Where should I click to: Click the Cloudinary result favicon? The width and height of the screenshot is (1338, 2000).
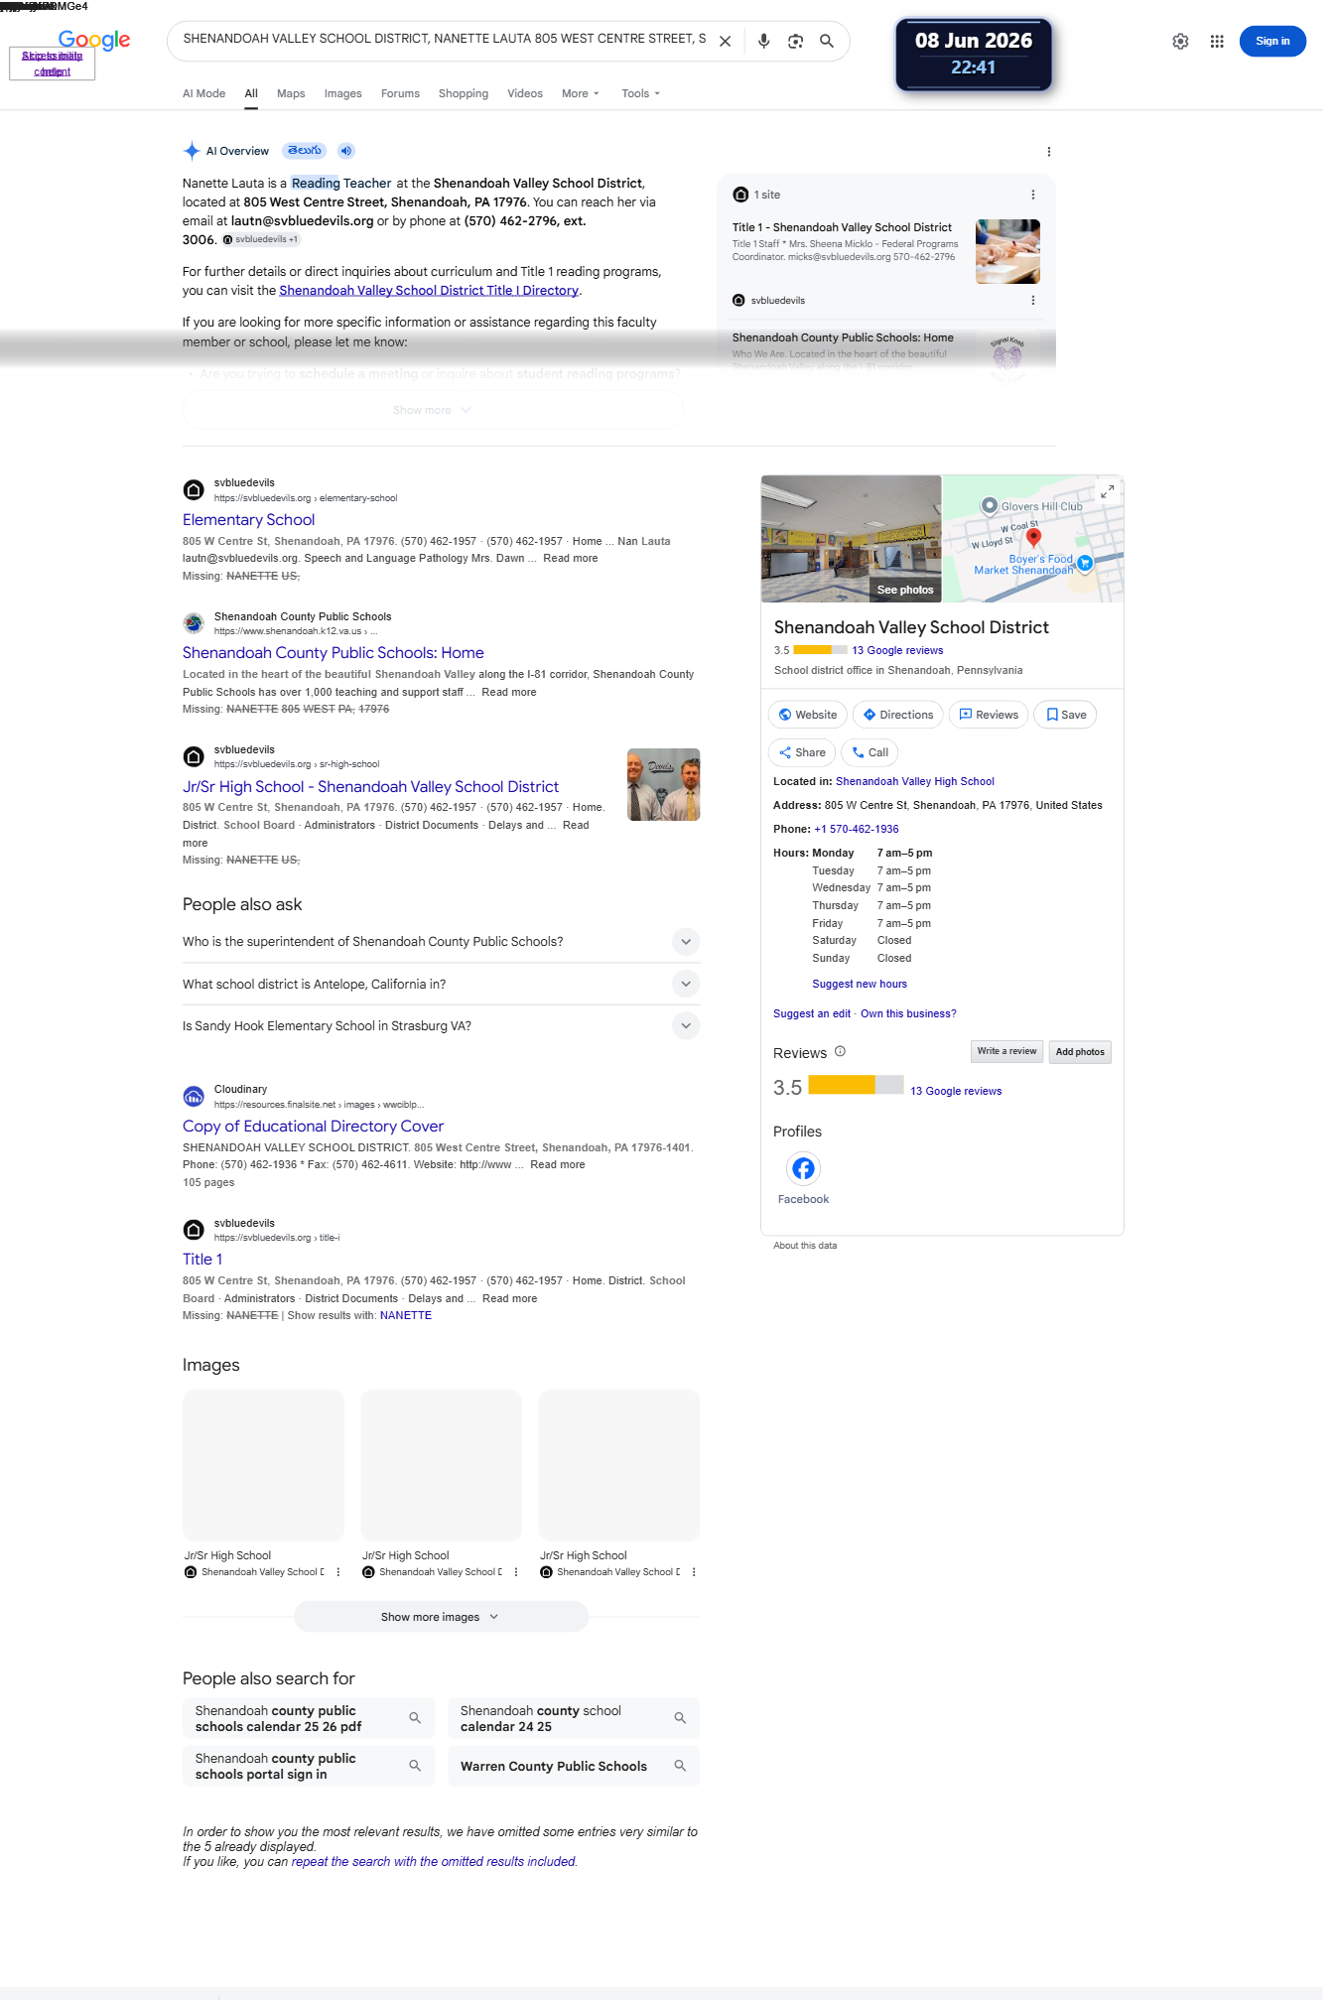194,1096
